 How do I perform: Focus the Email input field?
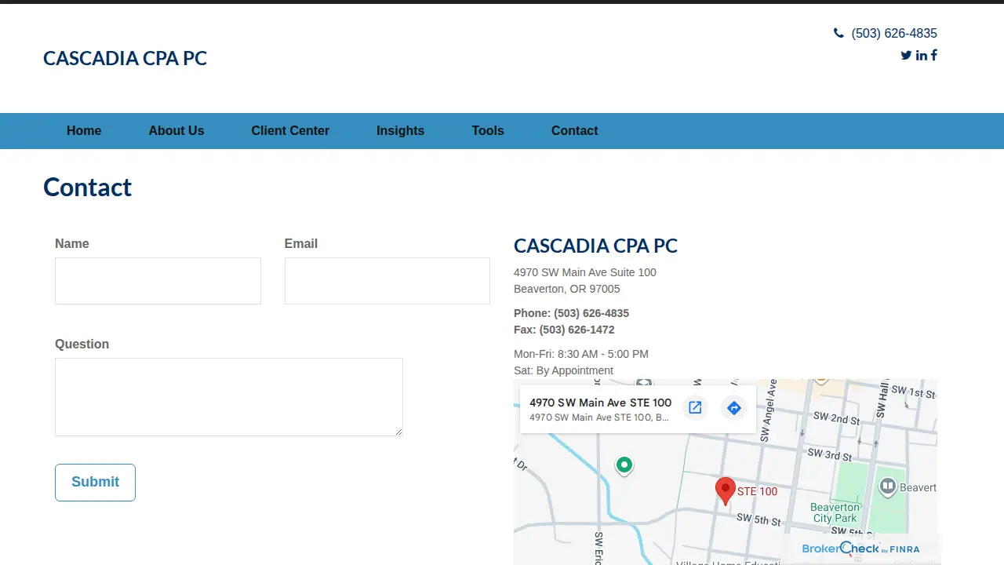tap(387, 281)
